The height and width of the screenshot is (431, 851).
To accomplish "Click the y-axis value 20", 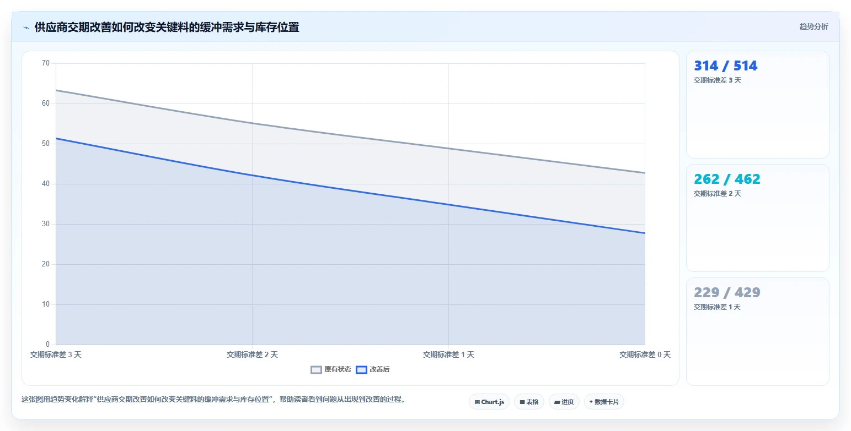I will (x=46, y=264).
